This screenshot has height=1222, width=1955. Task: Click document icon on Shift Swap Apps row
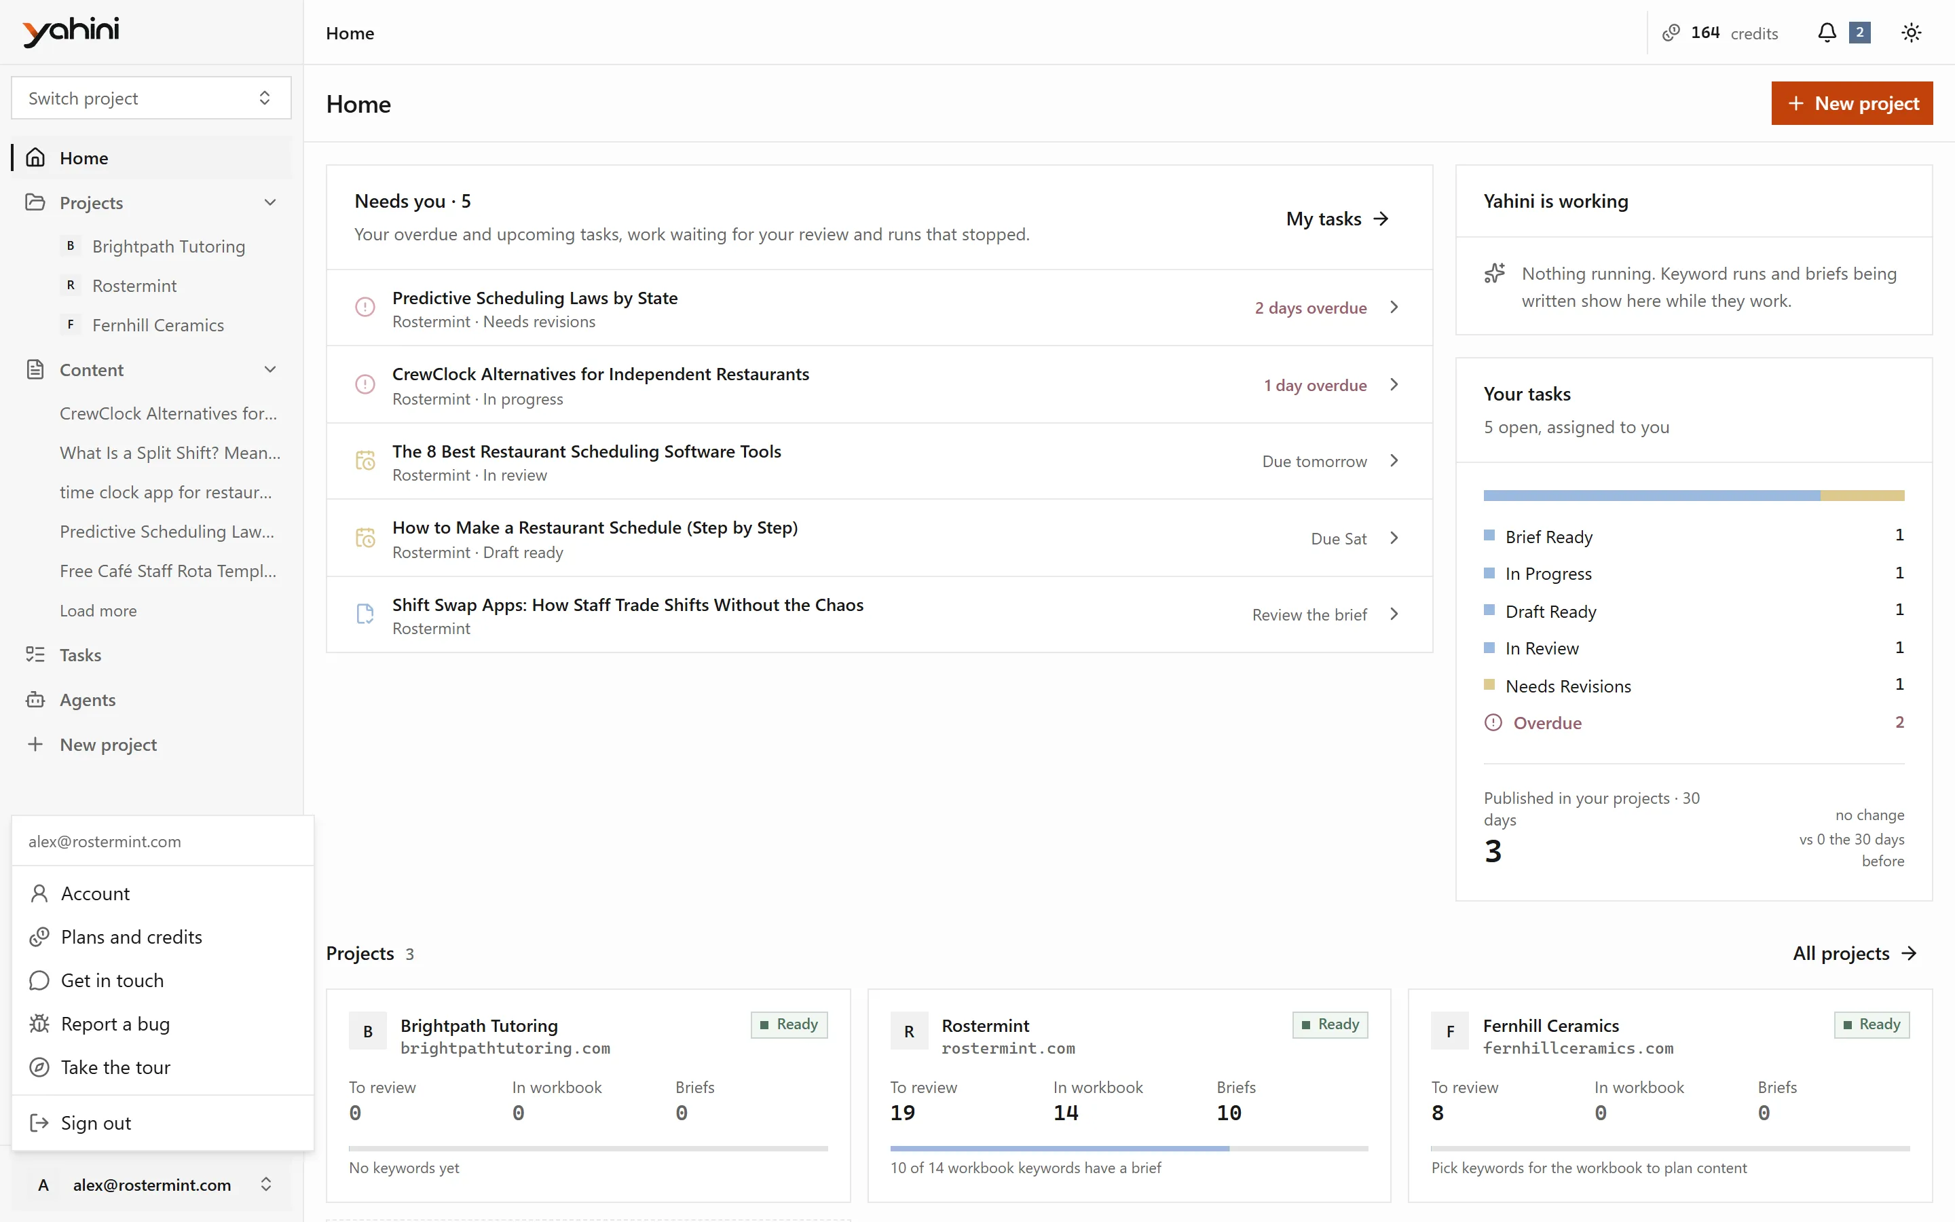tap(365, 614)
